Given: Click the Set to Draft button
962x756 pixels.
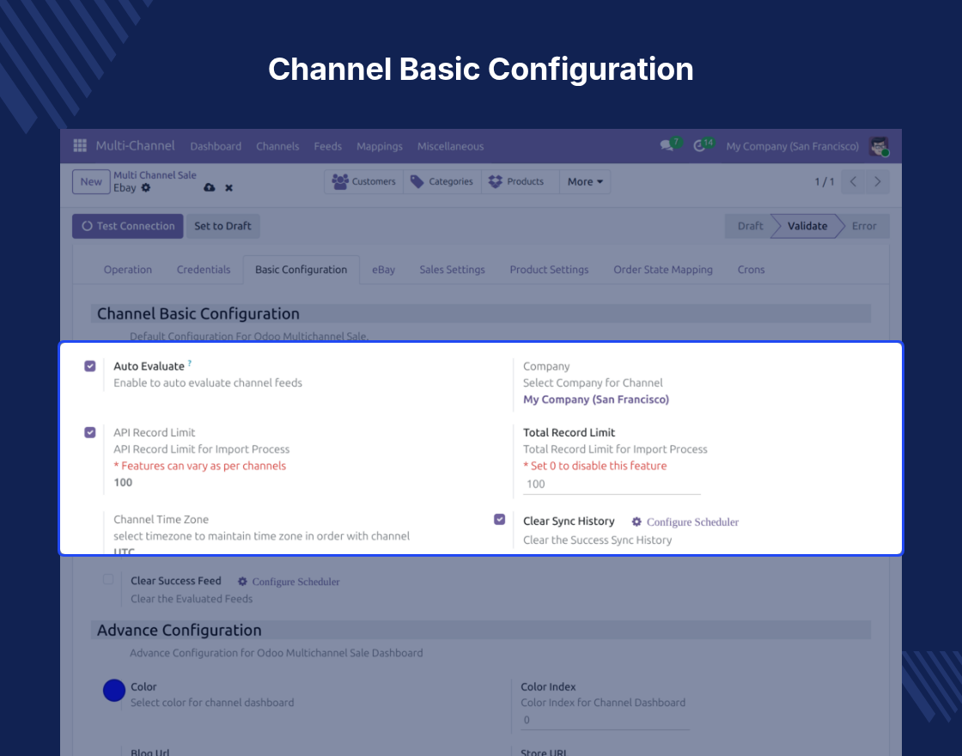Looking at the screenshot, I should coord(222,226).
